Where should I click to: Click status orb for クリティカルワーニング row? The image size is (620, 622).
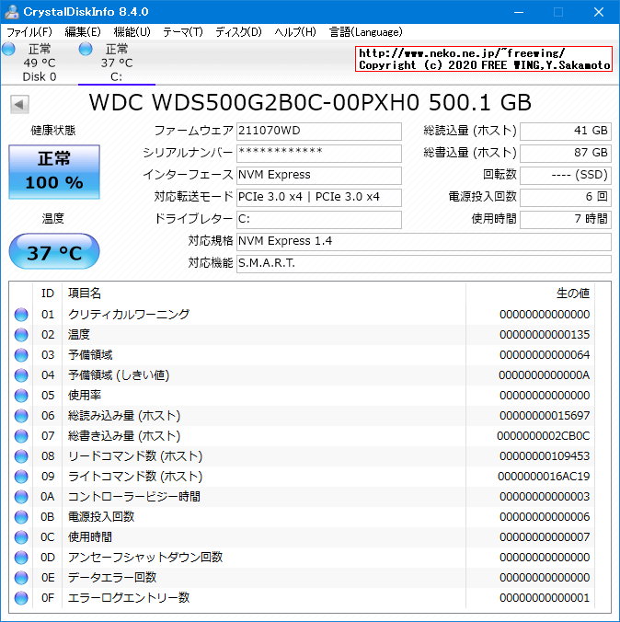pyautogui.click(x=21, y=315)
